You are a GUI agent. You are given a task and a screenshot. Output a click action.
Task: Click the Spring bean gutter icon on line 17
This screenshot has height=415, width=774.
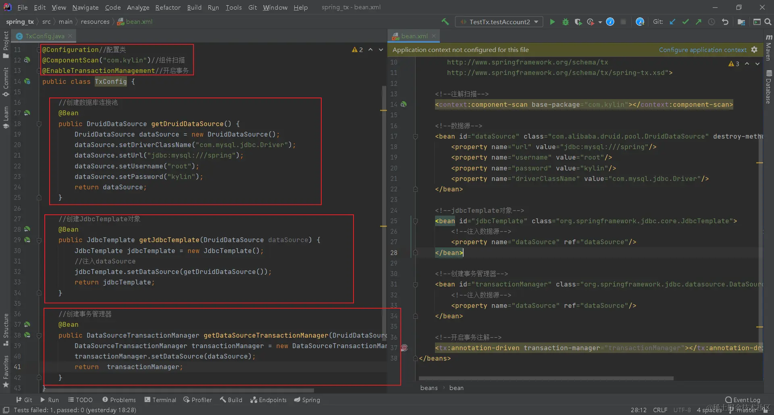(x=27, y=113)
